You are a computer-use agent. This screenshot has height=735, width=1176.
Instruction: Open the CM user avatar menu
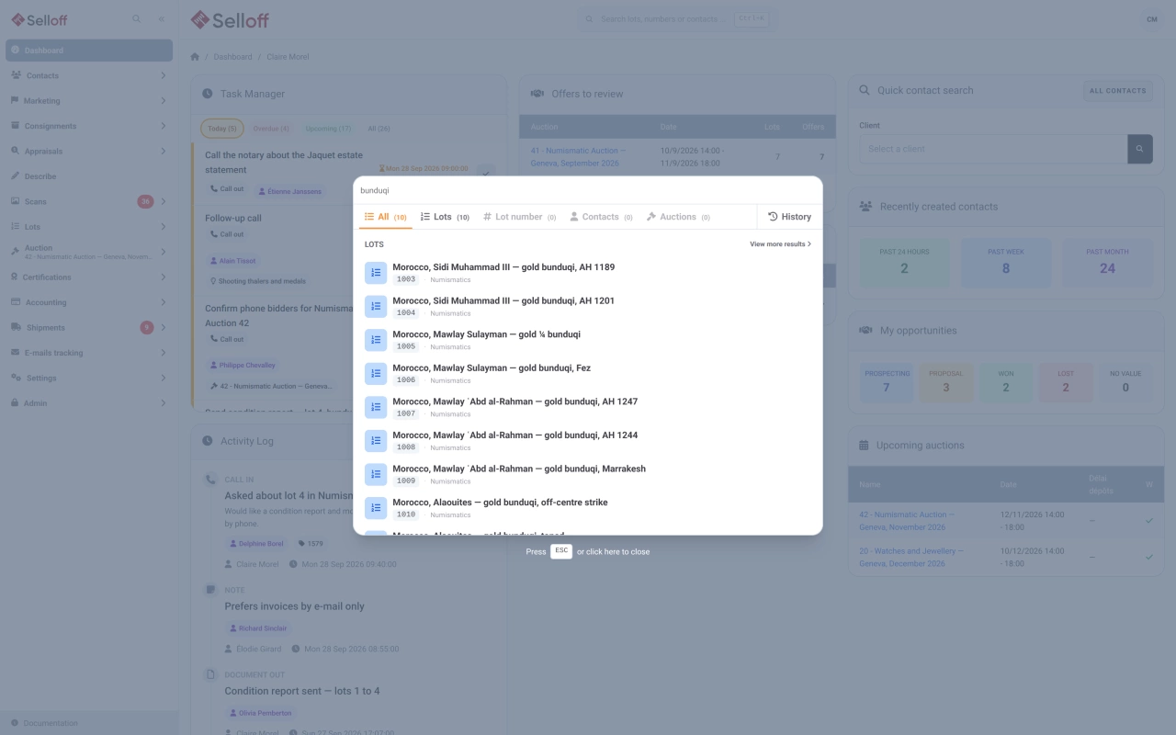[x=1151, y=19]
